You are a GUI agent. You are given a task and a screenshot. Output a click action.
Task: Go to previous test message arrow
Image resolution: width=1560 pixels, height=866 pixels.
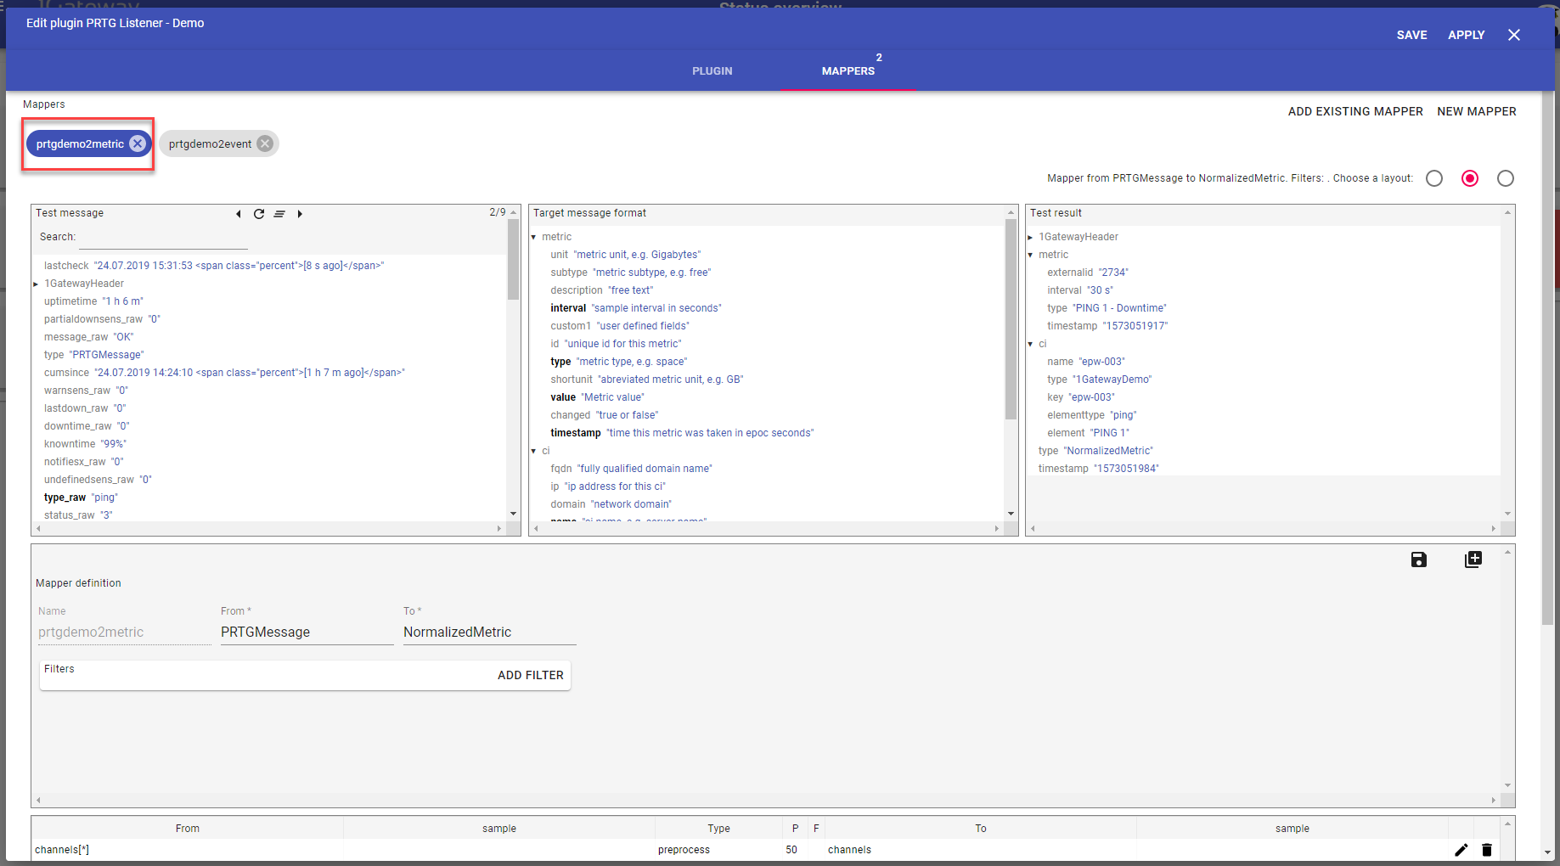(239, 214)
